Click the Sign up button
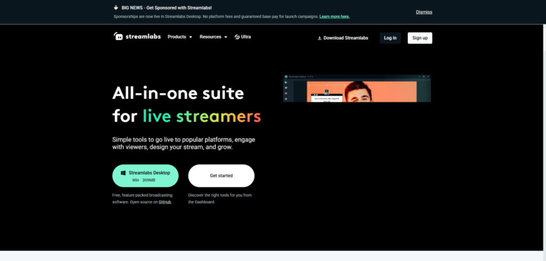 (420, 38)
